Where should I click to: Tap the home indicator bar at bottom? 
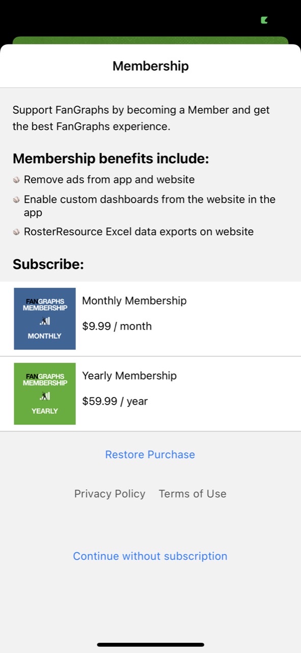(x=151, y=645)
